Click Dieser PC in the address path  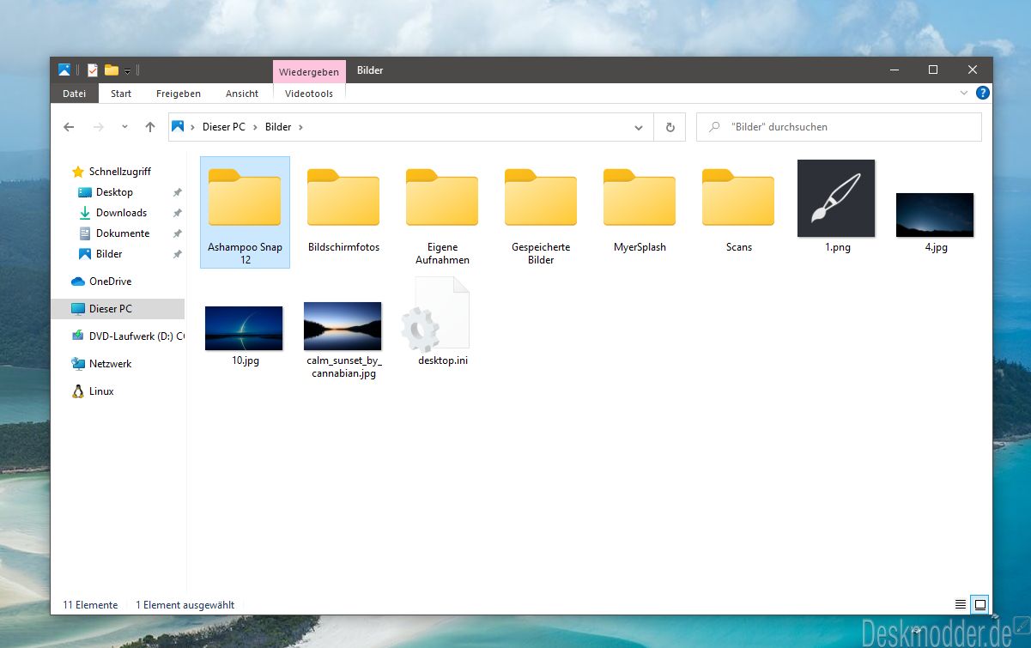click(x=223, y=127)
